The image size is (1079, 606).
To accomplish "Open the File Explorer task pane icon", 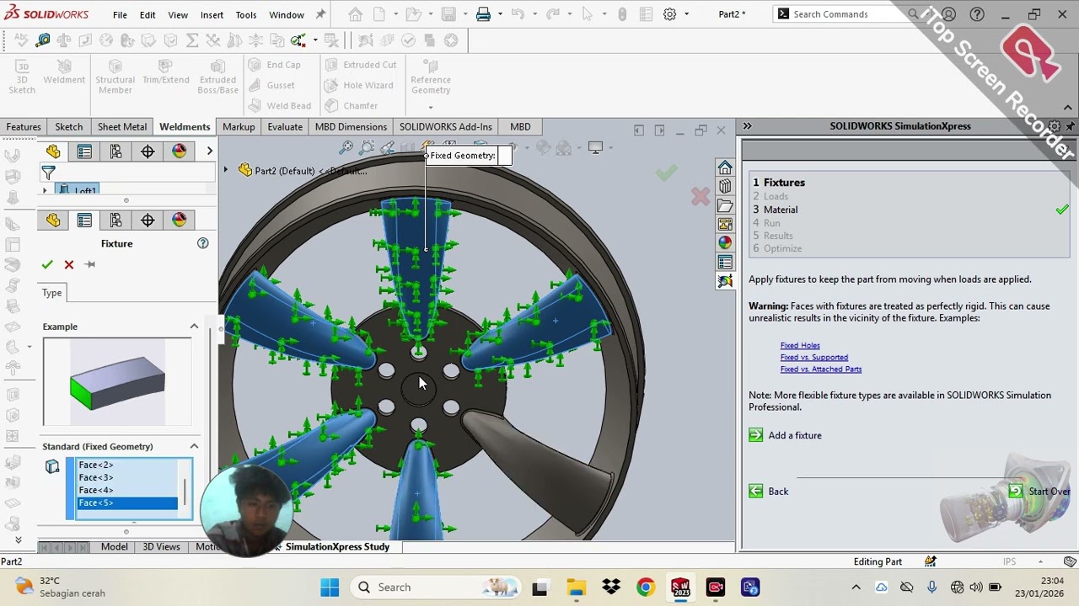I will point(725,205).
